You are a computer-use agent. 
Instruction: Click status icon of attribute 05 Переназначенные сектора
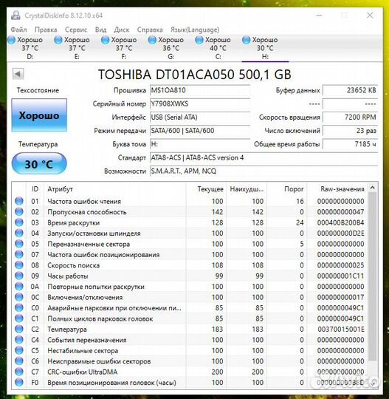[x=19, y=244]
